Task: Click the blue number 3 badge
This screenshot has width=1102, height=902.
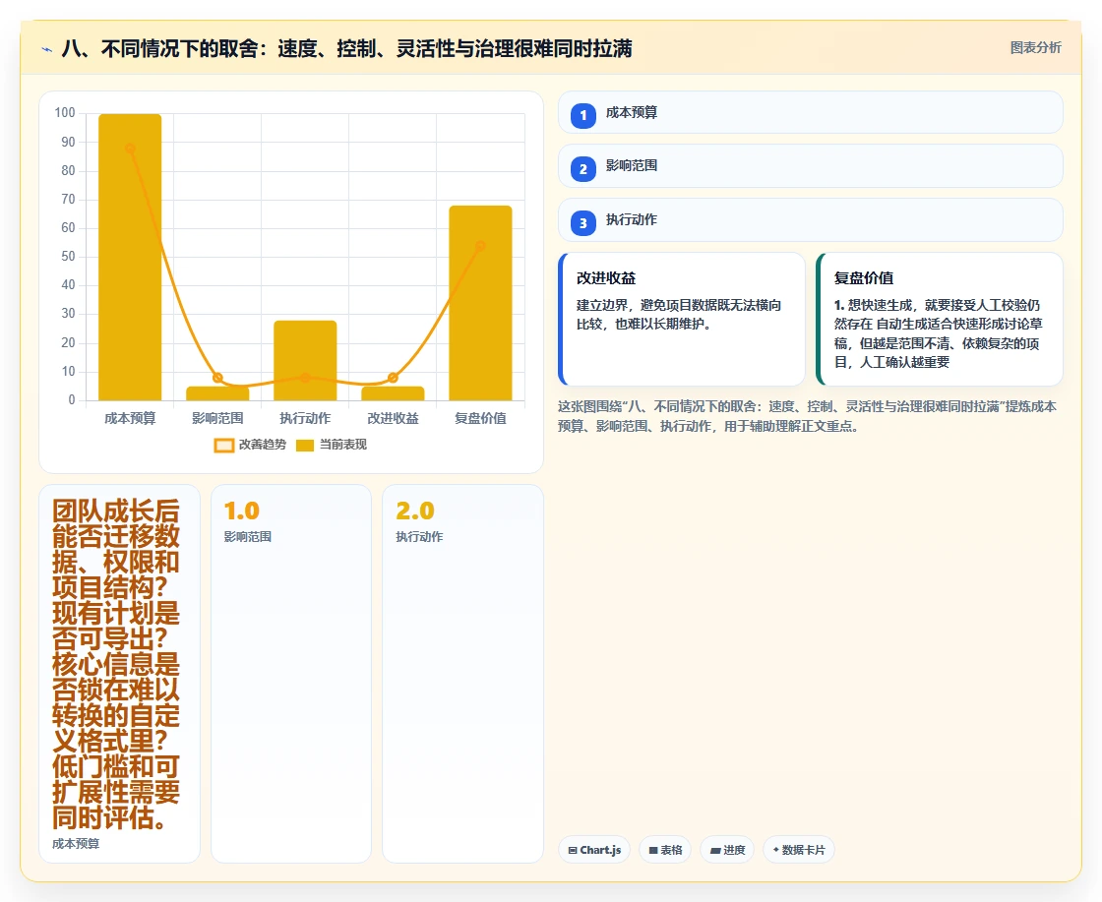Action: 583,222
